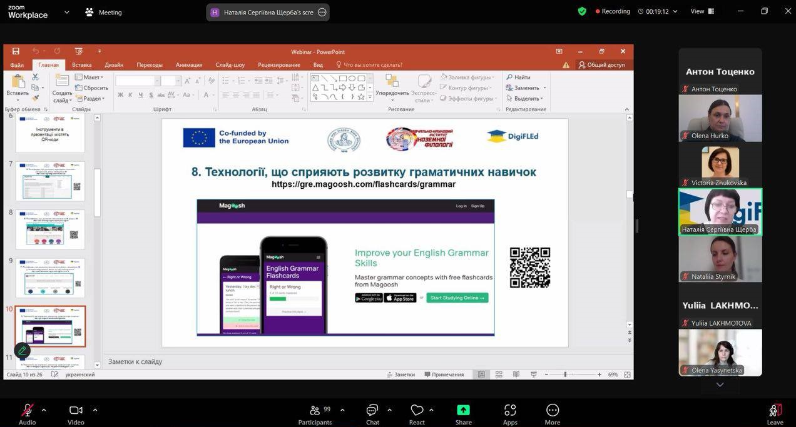This screenshot has width=796, height=427.
Task: Leave the Zoom meeting
Action: pos(775,414)
